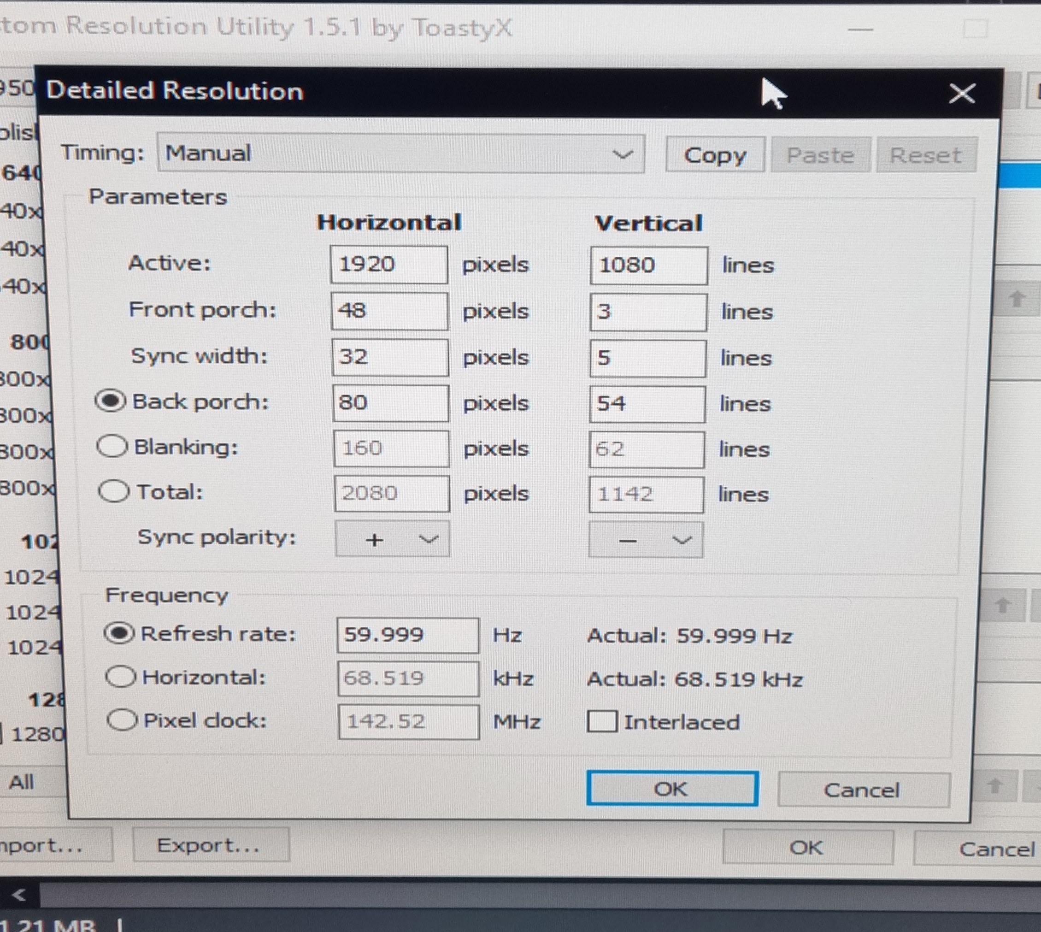Choose the Pixel clock frequency option

(x=122, y=720)
